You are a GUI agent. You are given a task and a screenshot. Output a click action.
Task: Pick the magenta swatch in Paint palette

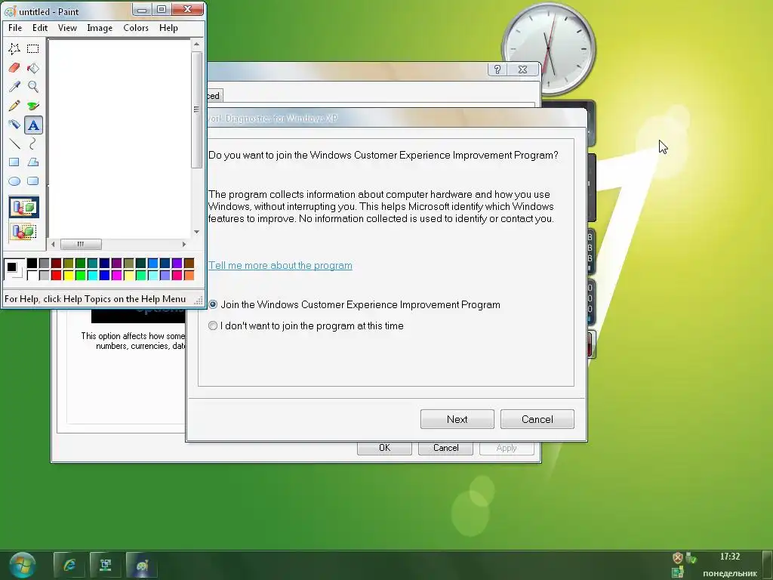(x=117, y=275)
